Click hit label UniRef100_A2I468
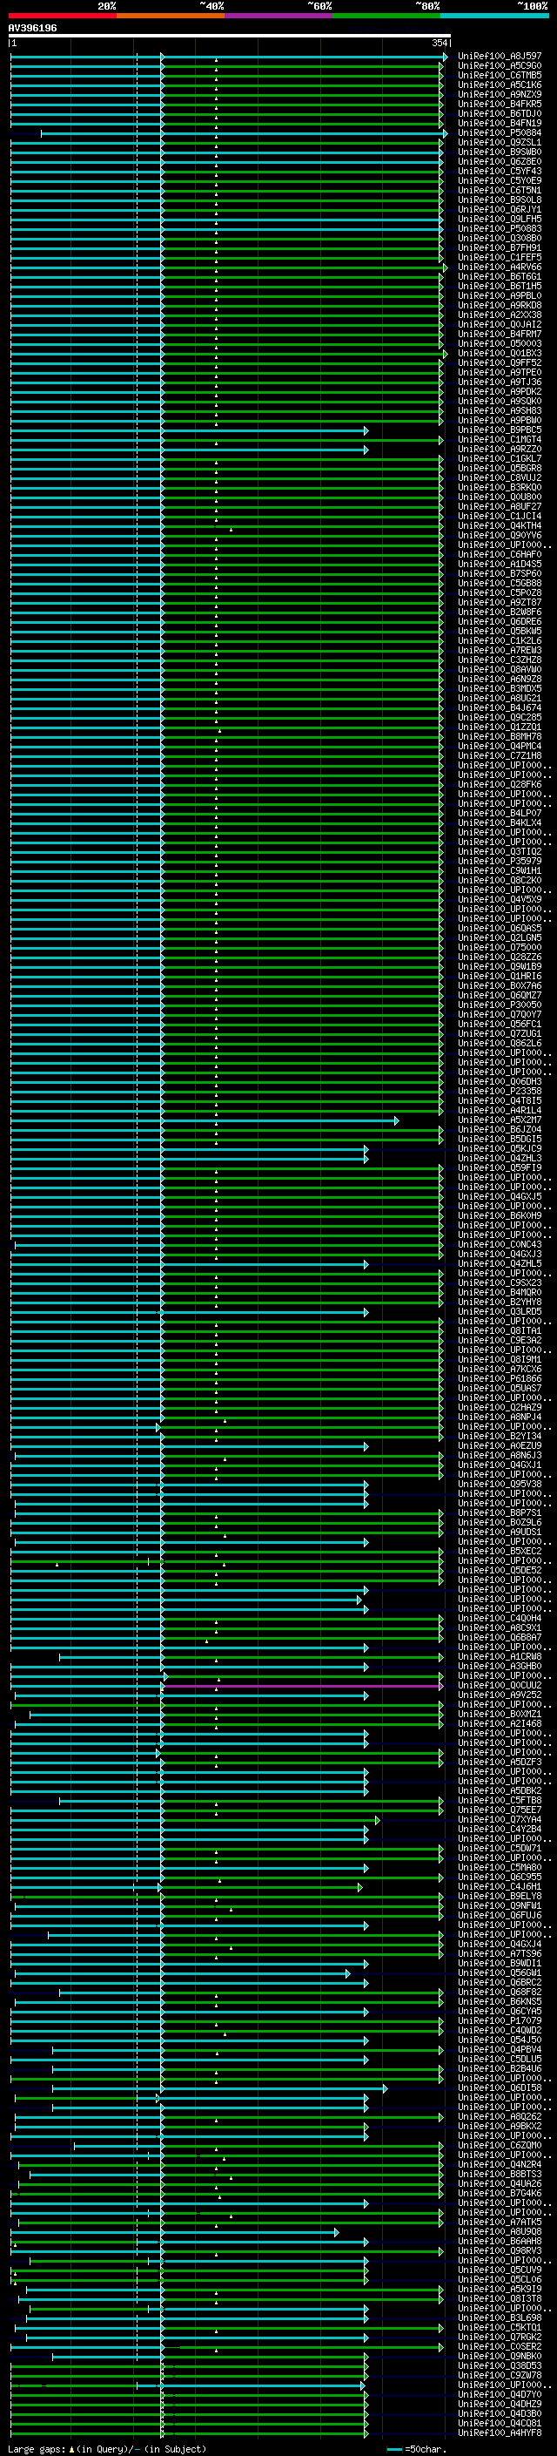 point(500,1724)
